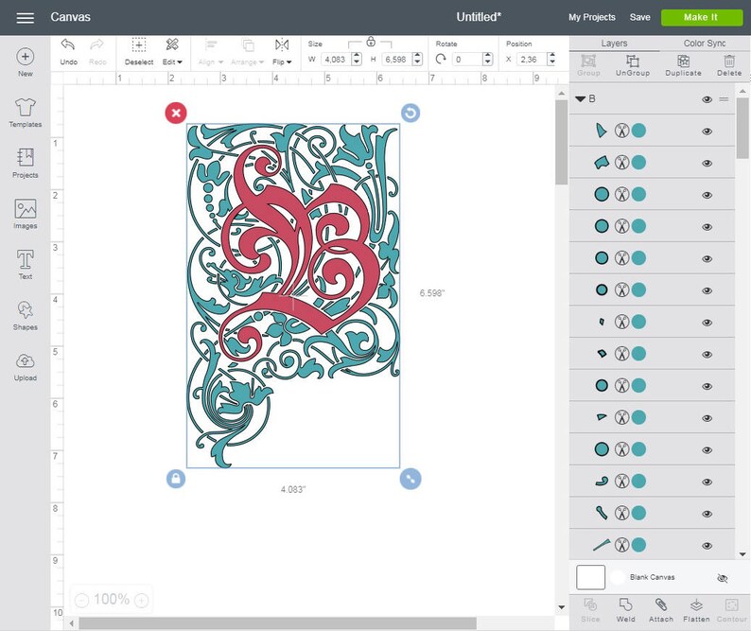The image size is (751, 631).
Task: Click the width input field
Action: point(336,60)
